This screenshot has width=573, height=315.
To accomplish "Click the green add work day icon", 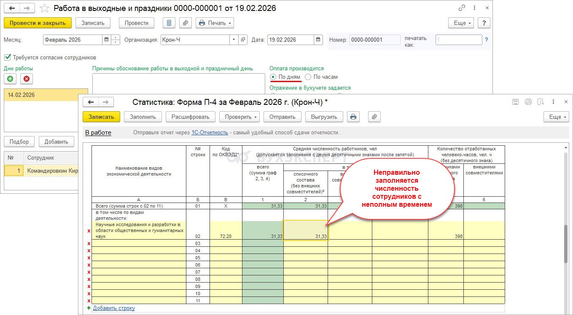I will click(10, 79).
